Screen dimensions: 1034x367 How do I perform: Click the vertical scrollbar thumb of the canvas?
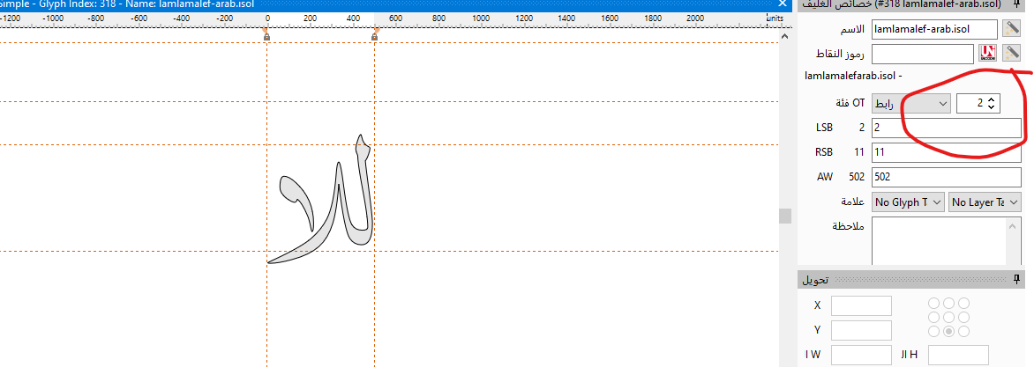click(x=784, y=216)
